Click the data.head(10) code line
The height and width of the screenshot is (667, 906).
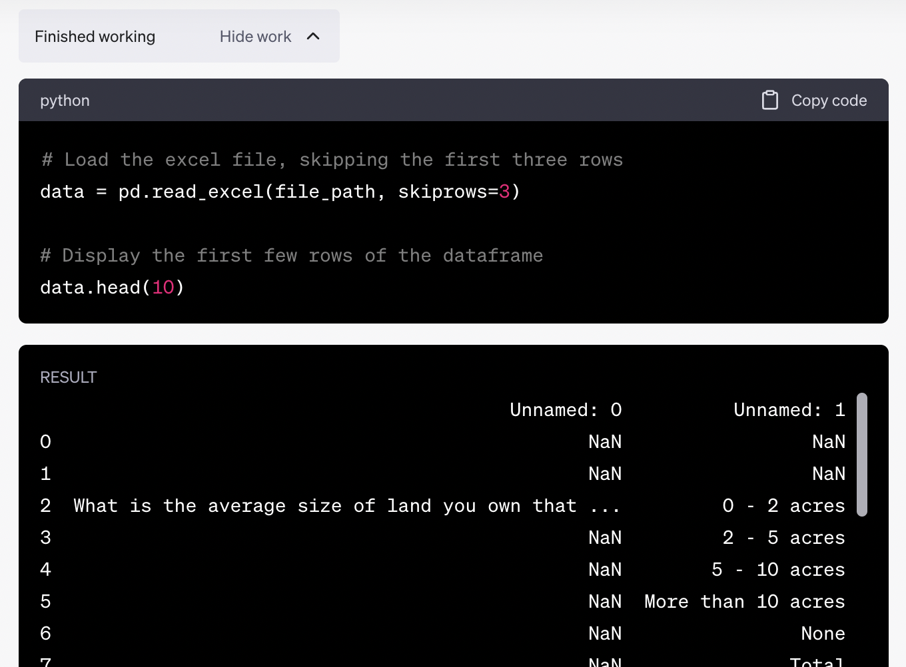coord(112,288)
